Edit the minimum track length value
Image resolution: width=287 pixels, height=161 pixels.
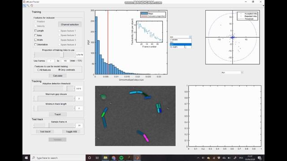[79, 108]
